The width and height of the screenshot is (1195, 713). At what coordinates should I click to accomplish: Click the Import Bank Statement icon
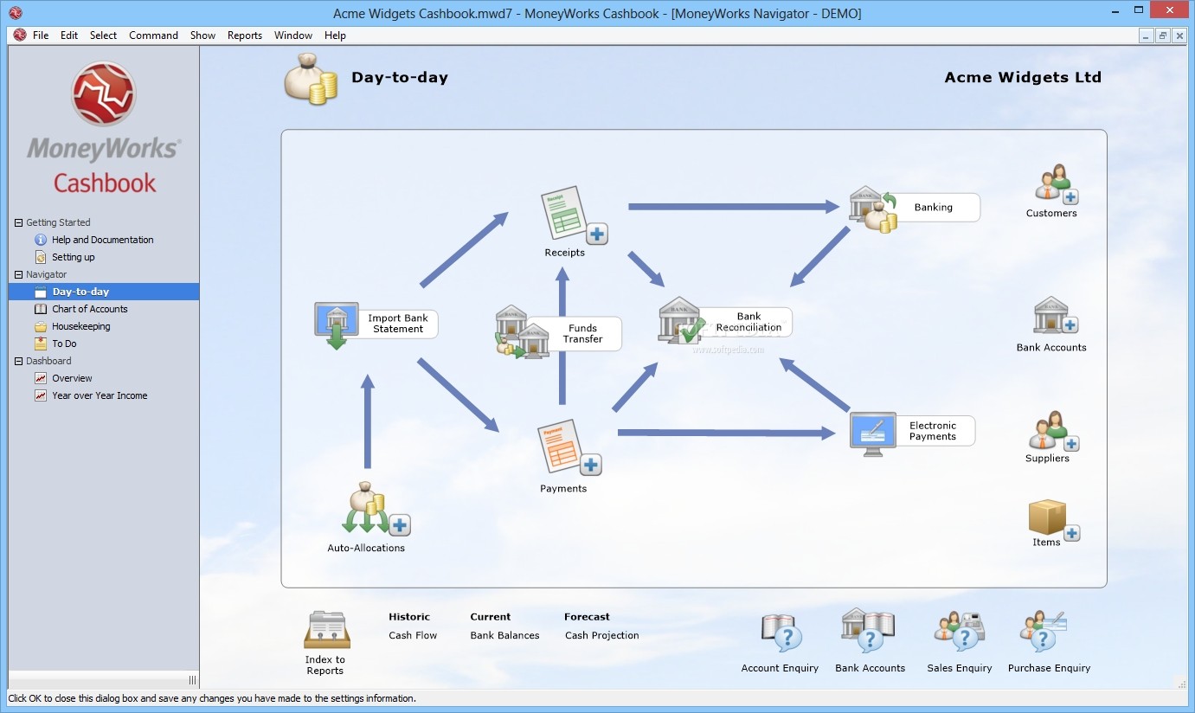click(x=337, y=325)
